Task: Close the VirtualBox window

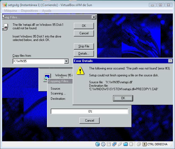Action: 168,5
